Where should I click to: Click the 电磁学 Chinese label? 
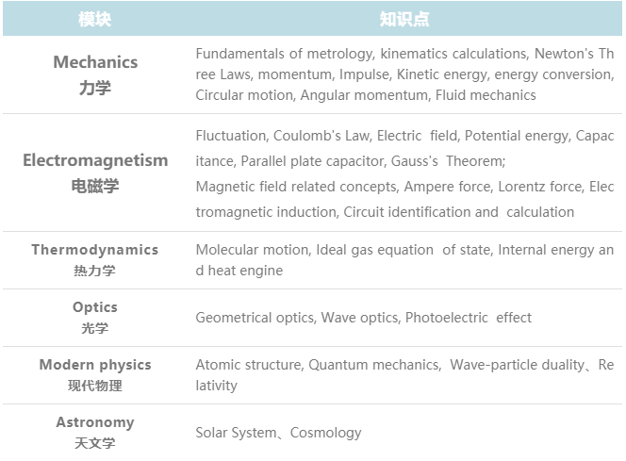click(95, 186)
